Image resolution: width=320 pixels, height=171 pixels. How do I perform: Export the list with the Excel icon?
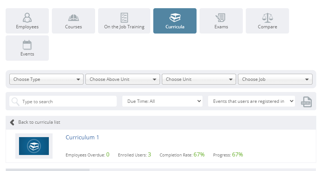(306, 102)
